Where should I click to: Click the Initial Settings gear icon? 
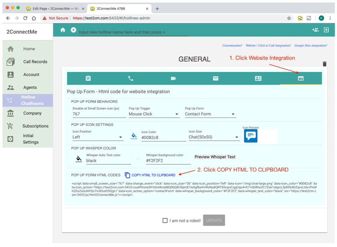click(x=10, y=139)
